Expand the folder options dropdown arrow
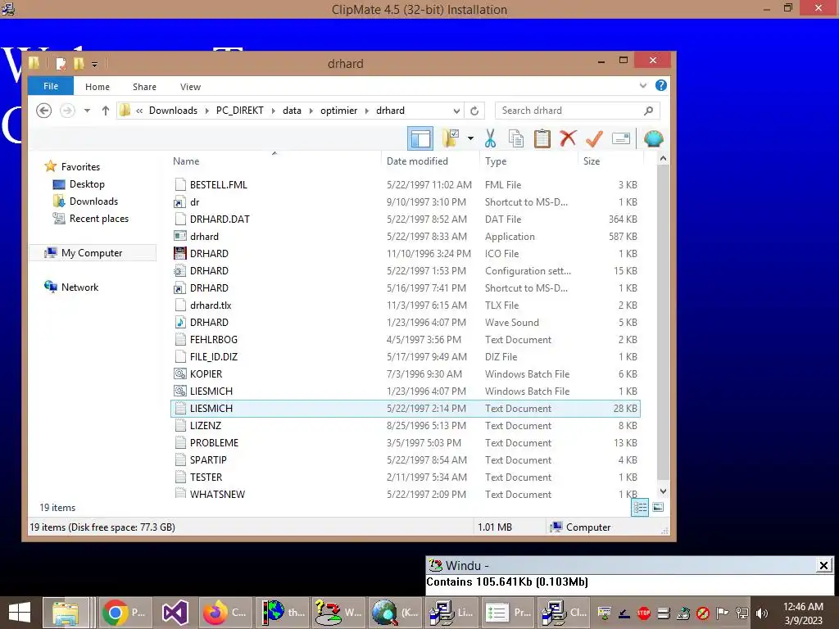The image size is (839, 629). pyautogui.click(x=470, y=138)
